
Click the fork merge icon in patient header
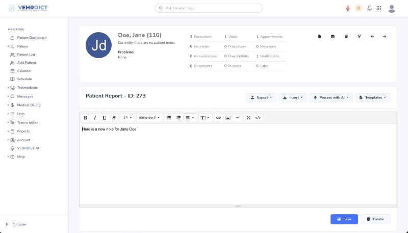(359, 36)
